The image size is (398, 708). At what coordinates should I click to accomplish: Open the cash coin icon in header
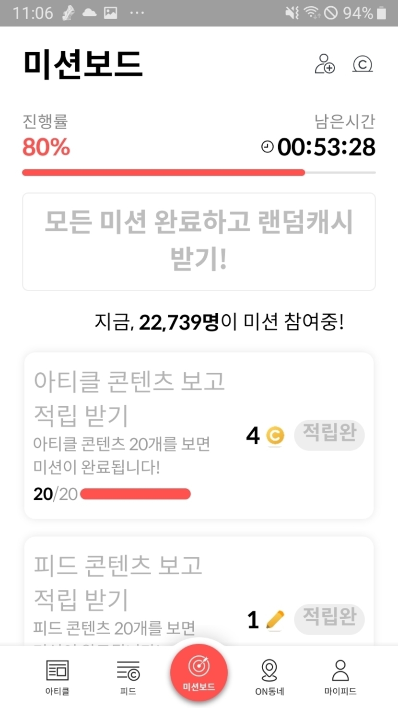pyautogui.click(x=363, y=64)
